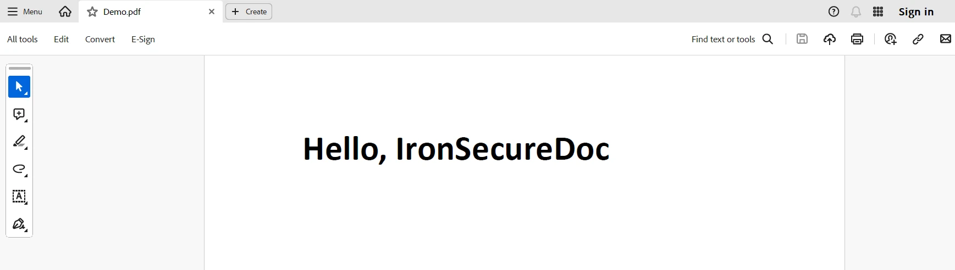Click the upload to cloud icon
Screen dimensions: 955x270
[x=829, y=39]
